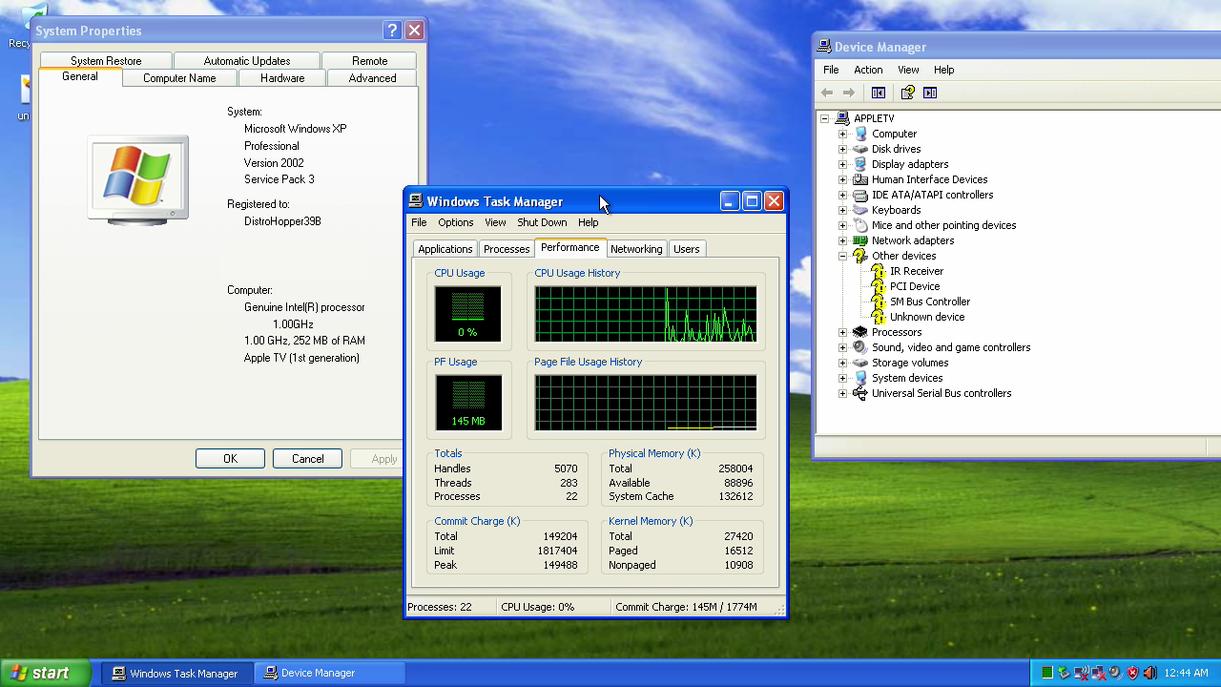Open the System Restore tab
Viewport: 1221px width, 687px height.
(x=106, y=60)
